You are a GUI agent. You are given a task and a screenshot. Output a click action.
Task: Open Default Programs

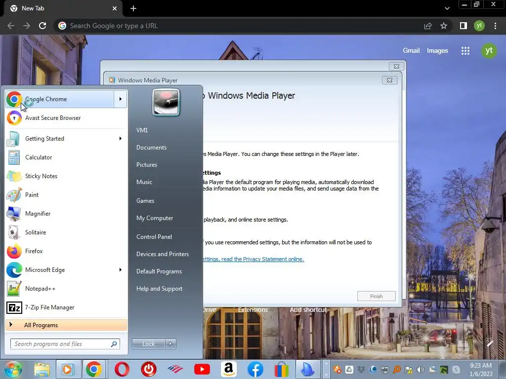(159, 271)
